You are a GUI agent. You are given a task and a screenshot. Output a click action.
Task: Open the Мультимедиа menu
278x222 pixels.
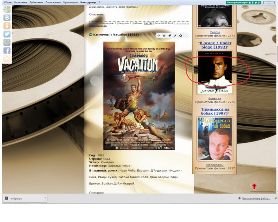point(70,2)
